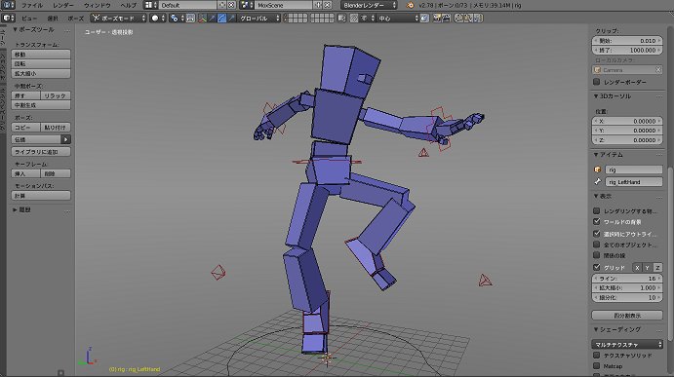Screen dimensions: 674x377
Task: Open the Pose menu in 3D header
Action: coord(76,19)
